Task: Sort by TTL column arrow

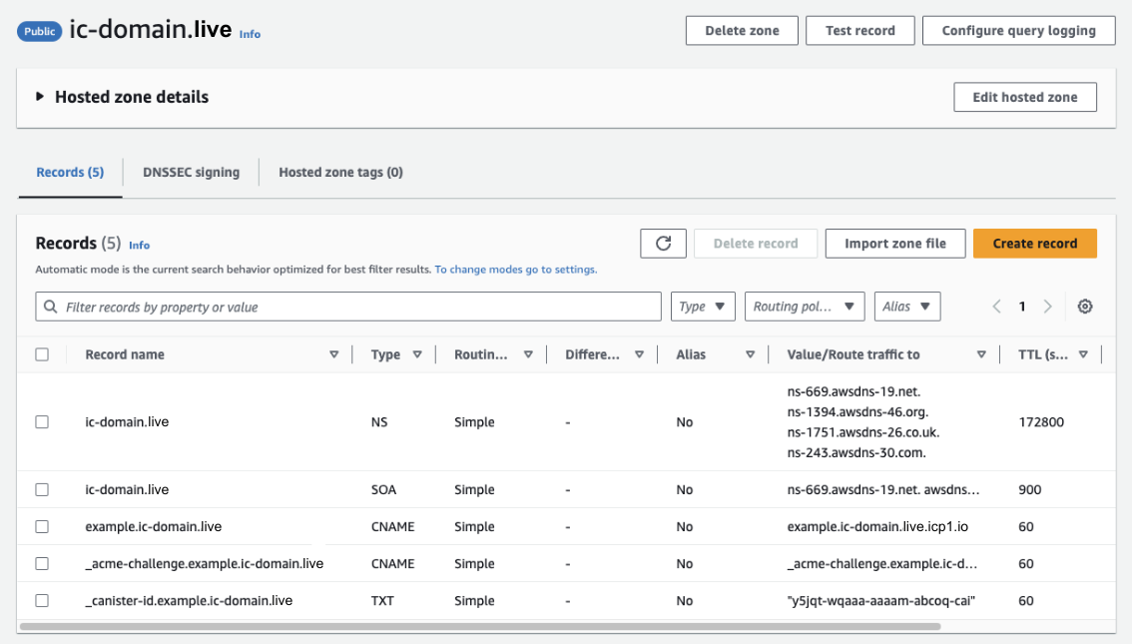Action: coord(1083,354)
